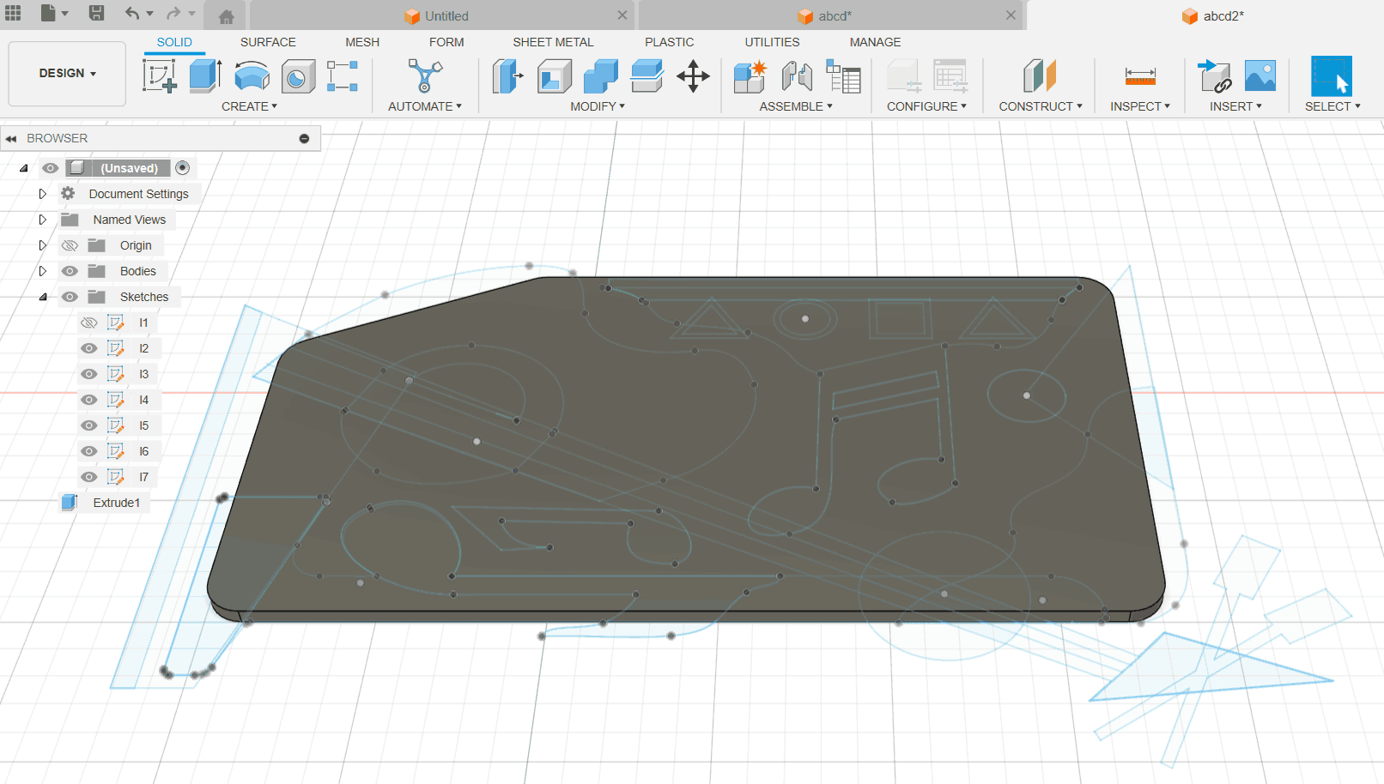Open the Create Form pattern icon
The width and height of the screenshot is (1384, 784).
(x=343, y=75)
